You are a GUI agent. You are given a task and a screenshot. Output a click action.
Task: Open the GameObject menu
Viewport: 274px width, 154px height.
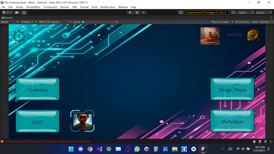(x=33, y=7)
